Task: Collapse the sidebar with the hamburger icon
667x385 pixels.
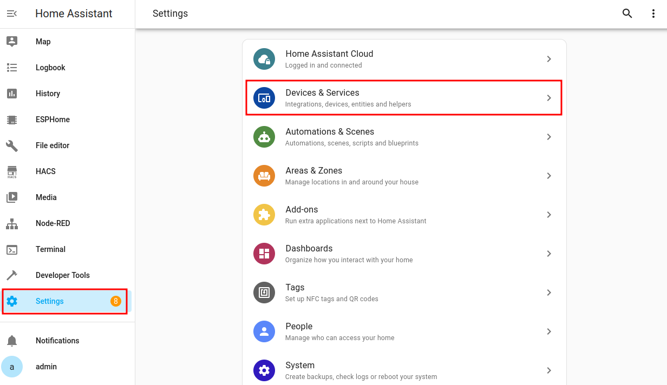Action: pos(12,14)
